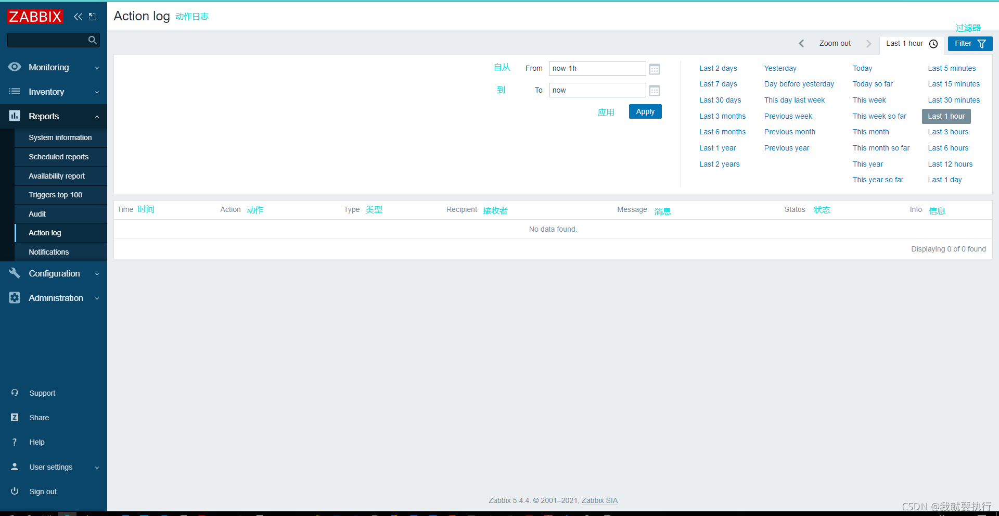The image size is (999, 516).
Task: Expand the Inventory menu chevron
Action: [x=97, y=92]
